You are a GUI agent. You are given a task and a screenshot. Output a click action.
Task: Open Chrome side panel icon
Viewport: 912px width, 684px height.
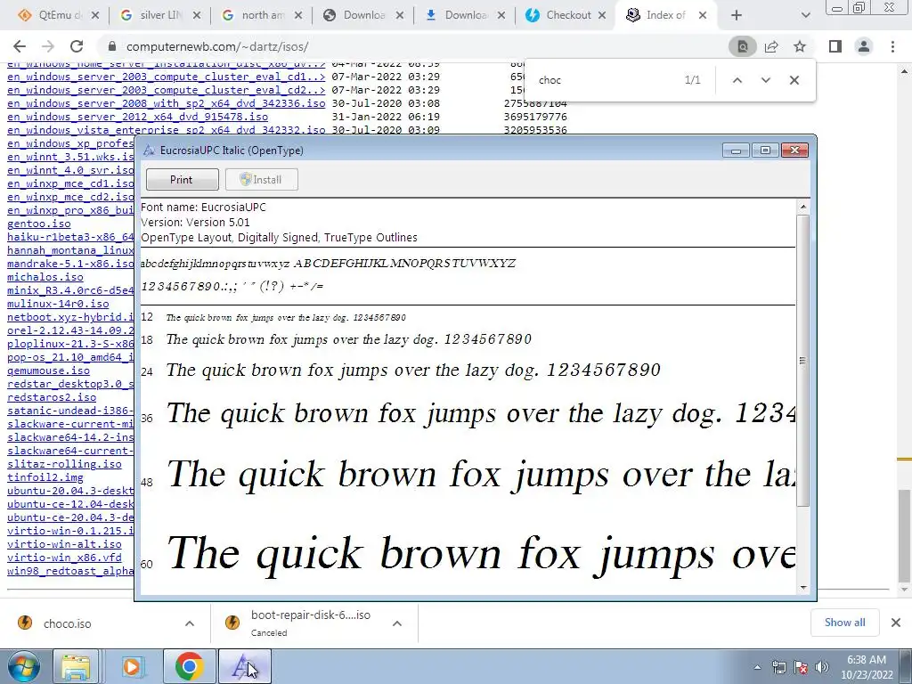[x=835, y=46]
